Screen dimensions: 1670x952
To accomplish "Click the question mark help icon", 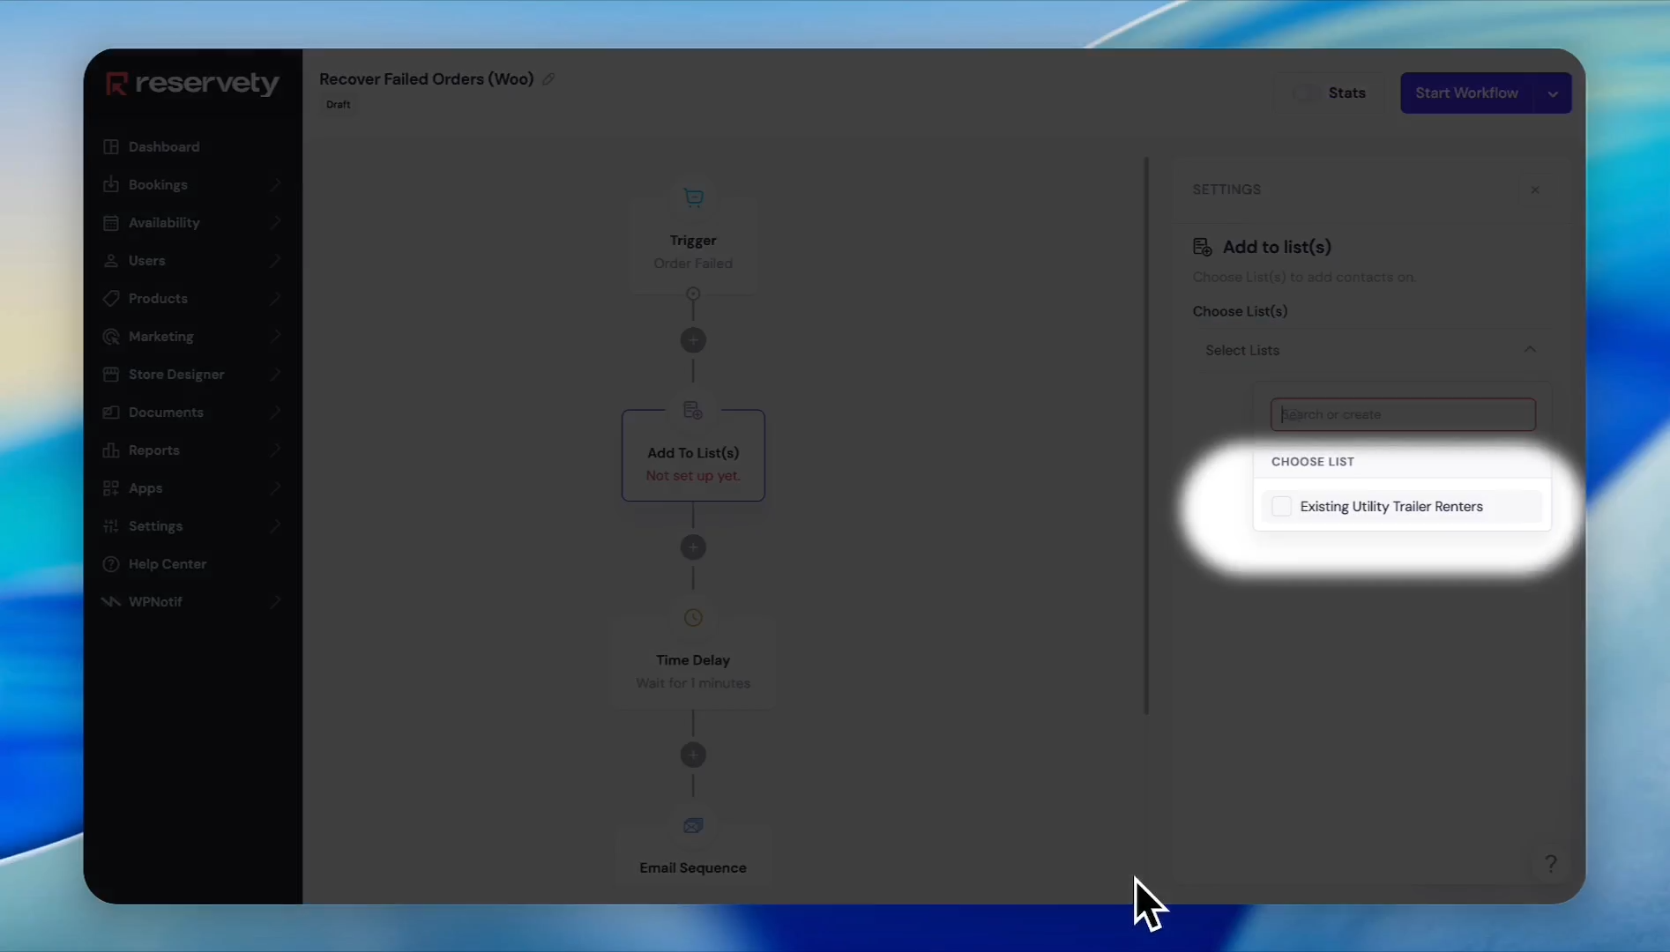I will pyautogui.click(x=1551, y=864).
